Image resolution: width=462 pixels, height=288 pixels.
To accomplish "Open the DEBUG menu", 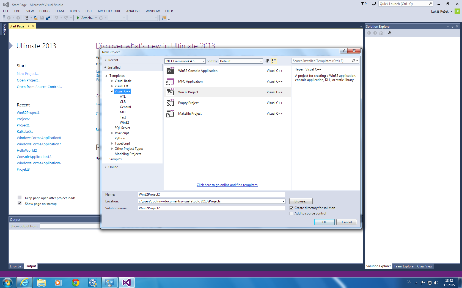I will click(44, 11).
